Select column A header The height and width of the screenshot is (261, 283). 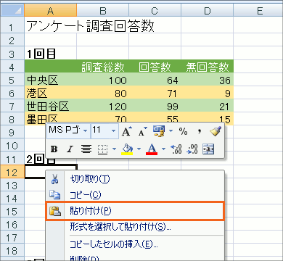(50, 10)
